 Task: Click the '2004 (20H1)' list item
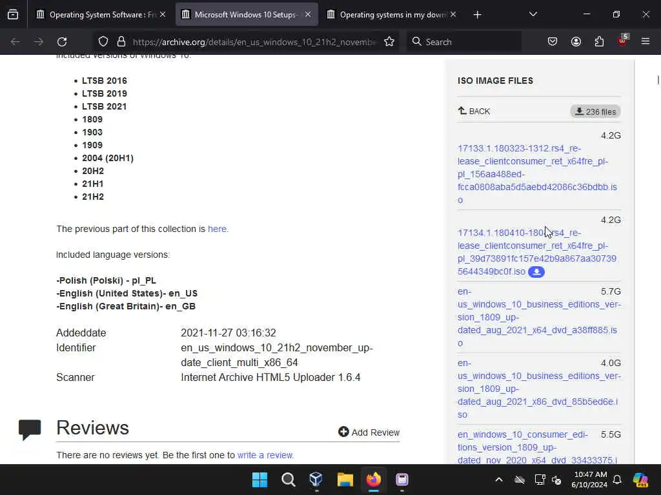(108, 159)
